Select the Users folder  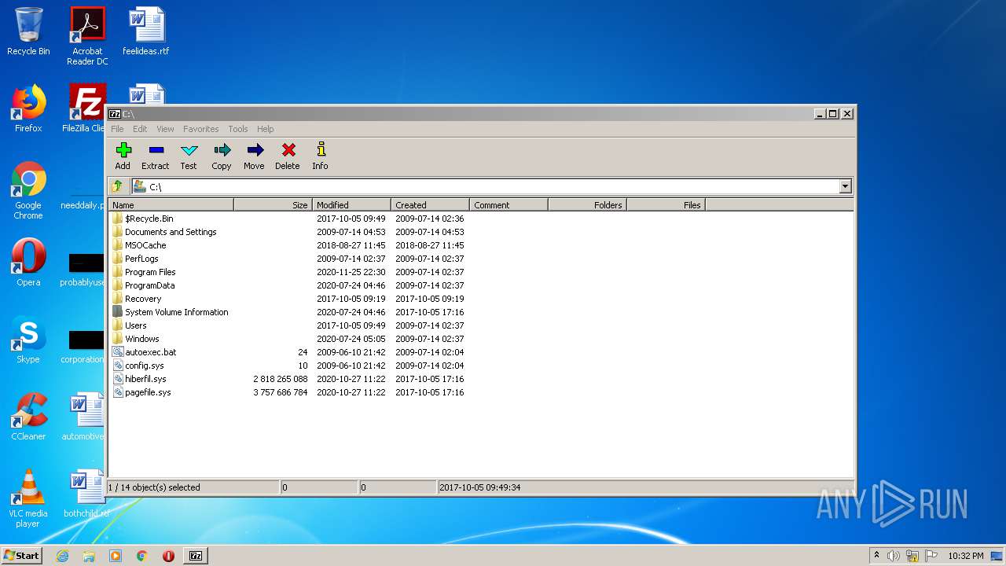136,325
